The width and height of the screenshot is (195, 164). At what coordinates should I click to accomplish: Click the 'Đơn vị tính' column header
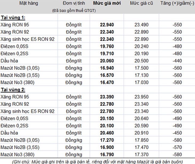point(74,3)
